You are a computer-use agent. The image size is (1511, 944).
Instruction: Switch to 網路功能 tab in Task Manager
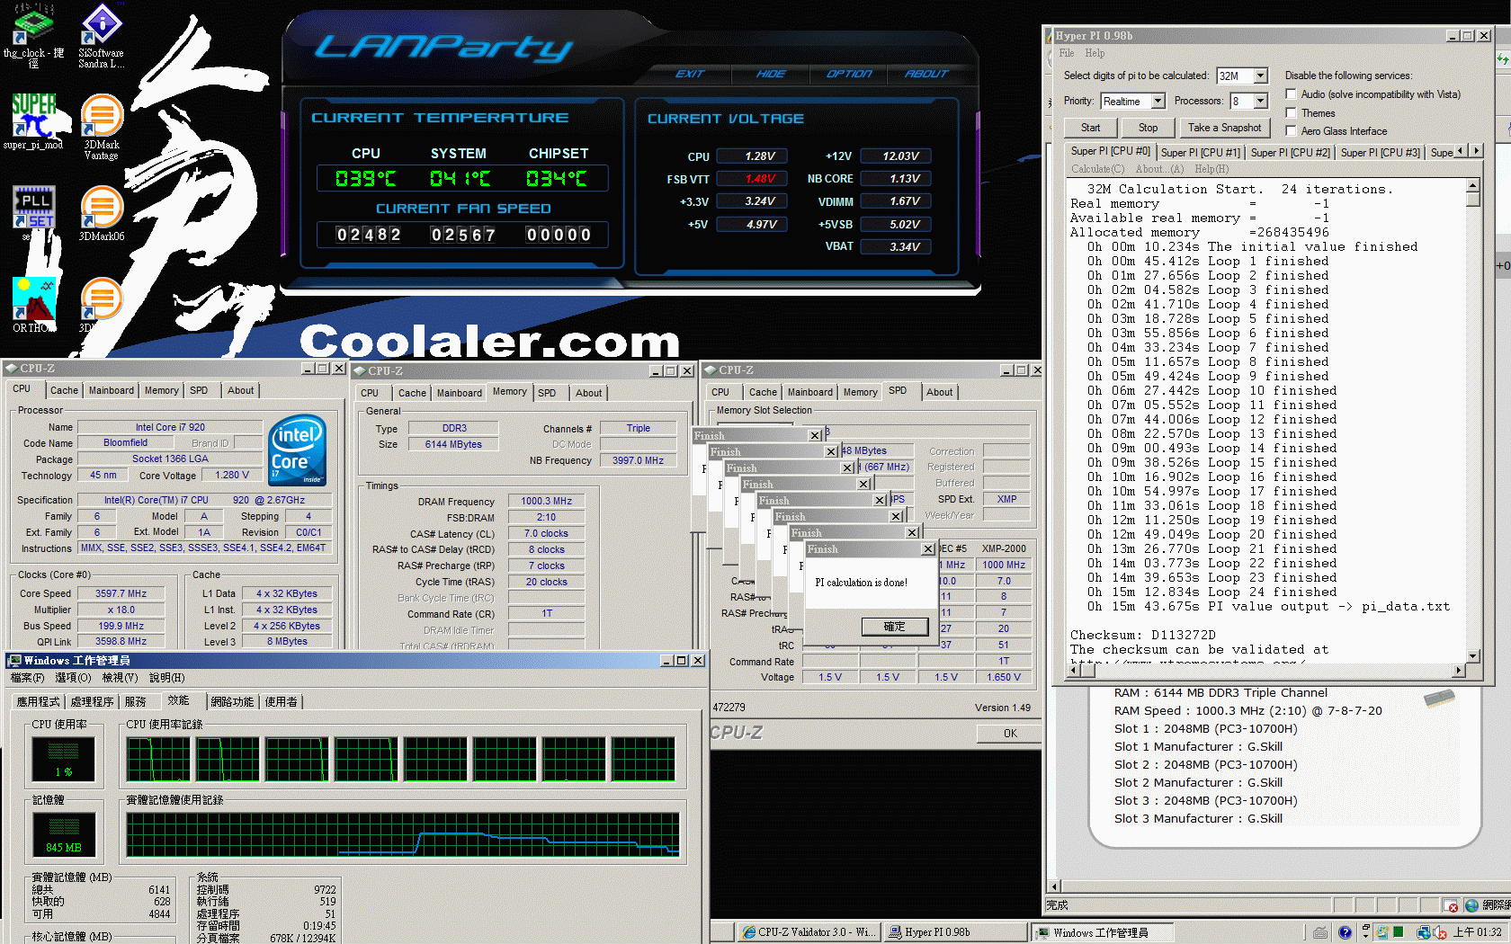click(x=233, y=701)
